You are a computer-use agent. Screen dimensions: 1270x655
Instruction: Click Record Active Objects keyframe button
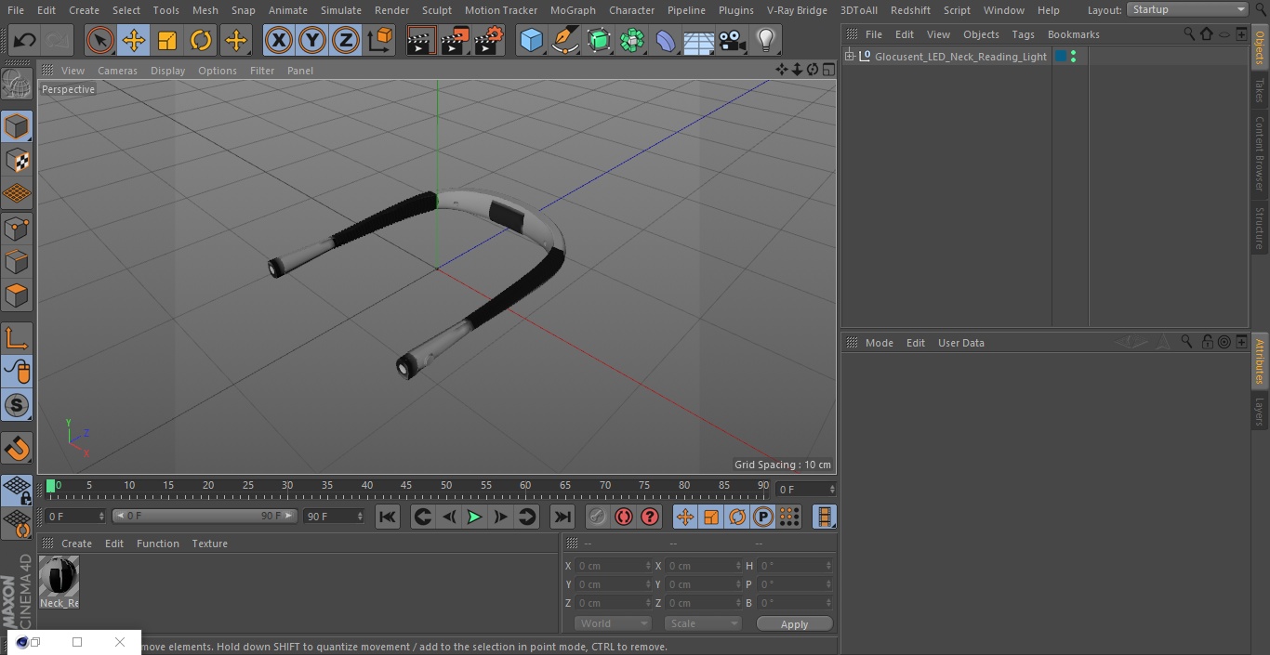[x=598, y=517]
